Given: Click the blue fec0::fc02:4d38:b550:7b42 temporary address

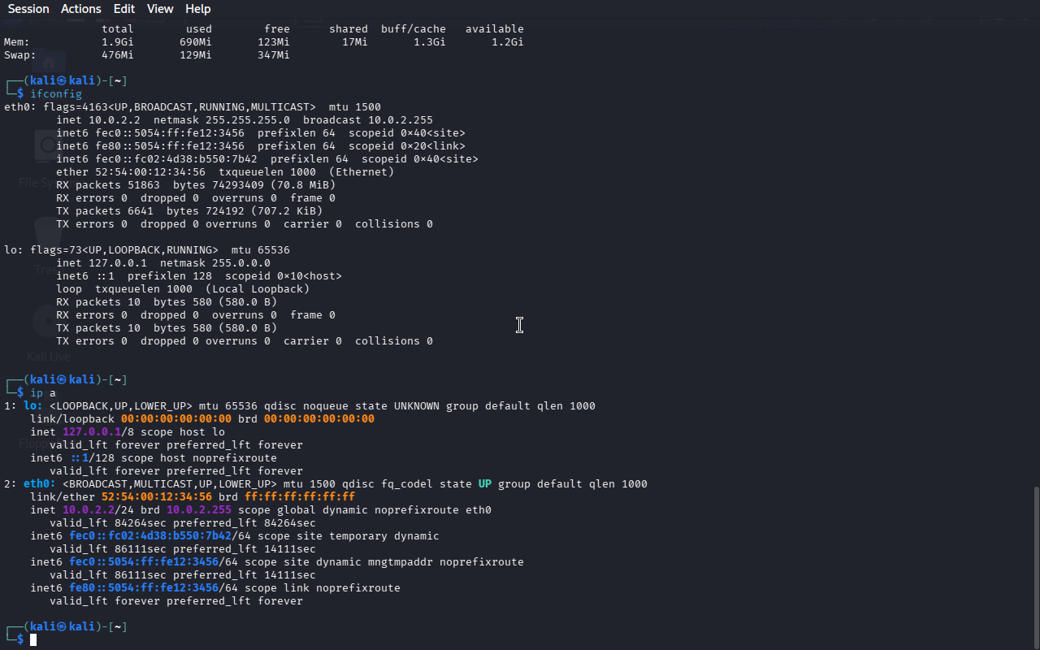Looking at the screenshot, I should point(150,536).
